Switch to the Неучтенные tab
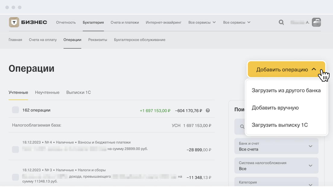The image size is (333, 187). pyautogui.click(x=47, y=92)
